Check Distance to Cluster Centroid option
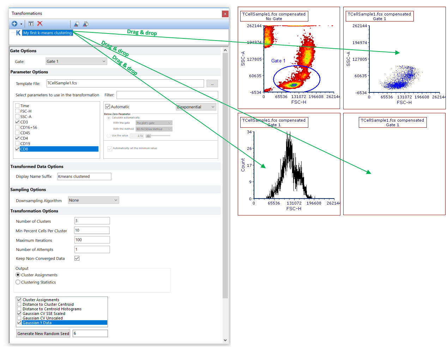448x347 pixels. pos(19,304)
